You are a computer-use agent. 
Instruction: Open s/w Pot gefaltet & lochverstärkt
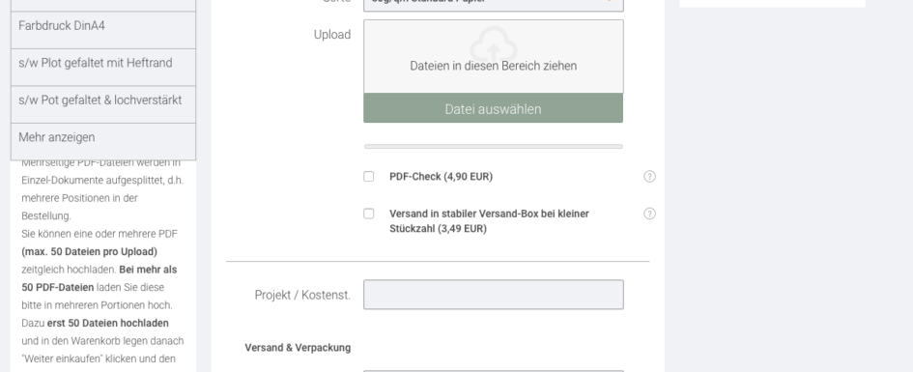click(103, 100)
